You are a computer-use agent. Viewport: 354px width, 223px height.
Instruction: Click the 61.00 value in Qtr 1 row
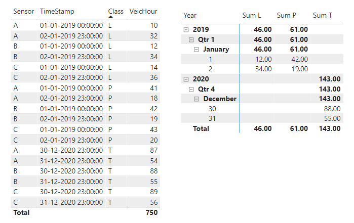[x=299, y=39]
